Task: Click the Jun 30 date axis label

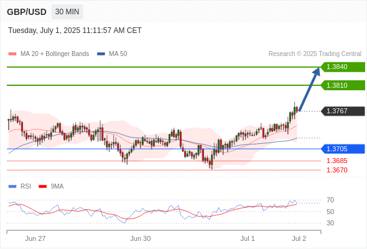Action: 141,238
